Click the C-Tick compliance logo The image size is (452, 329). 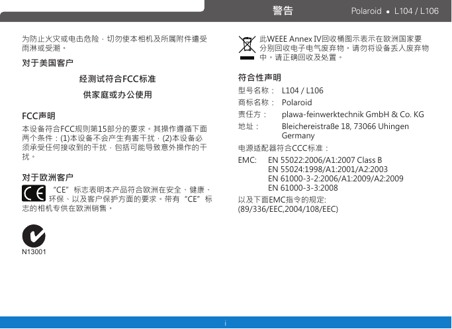34,236
